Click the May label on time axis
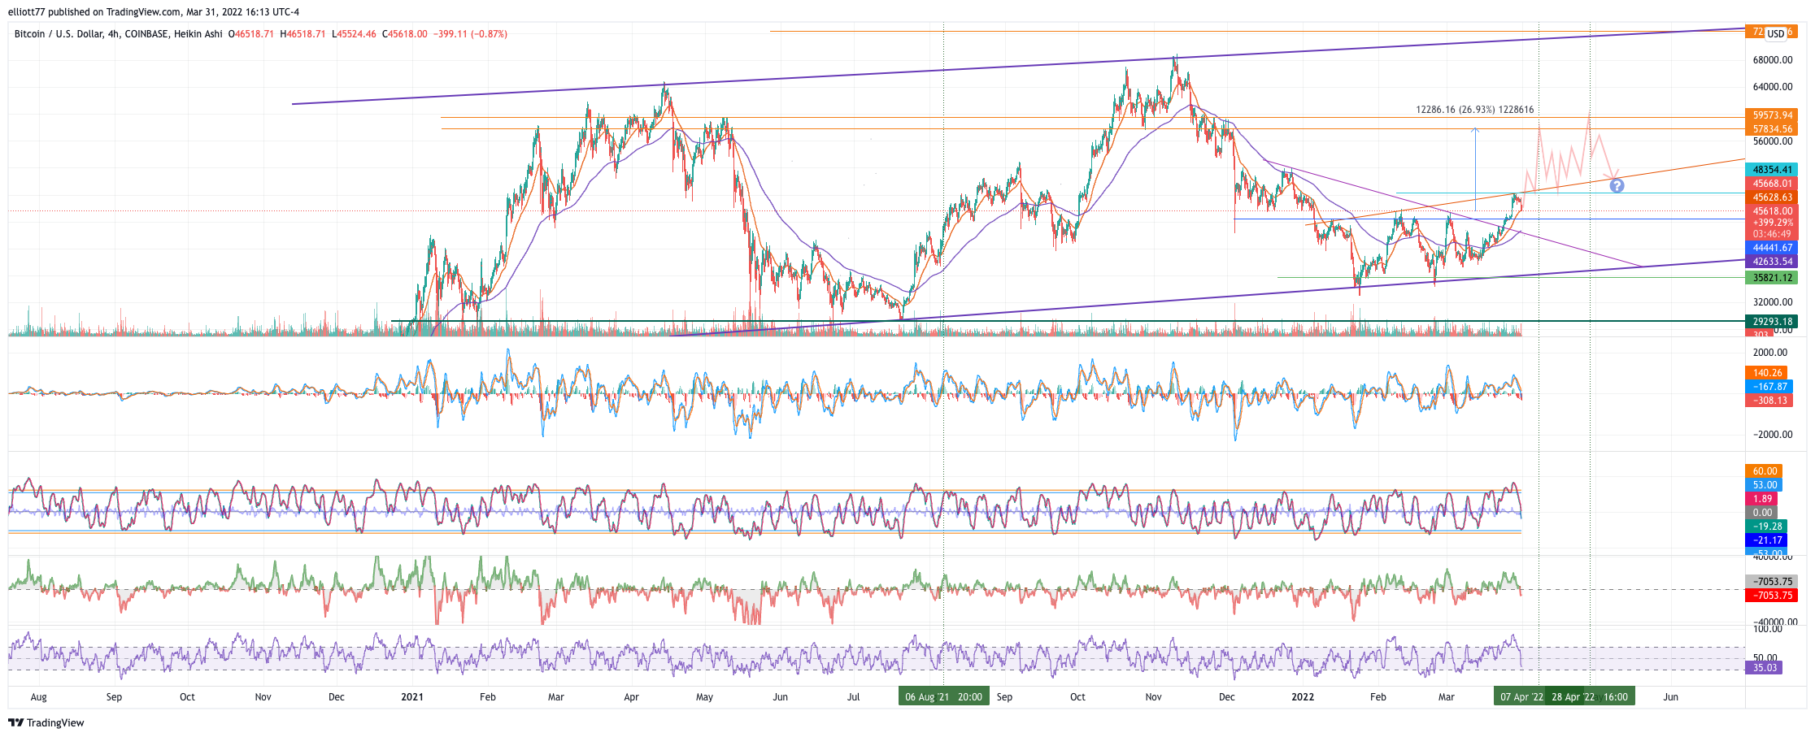Viewport: 1815px width, 737px height. coord(704,697)
